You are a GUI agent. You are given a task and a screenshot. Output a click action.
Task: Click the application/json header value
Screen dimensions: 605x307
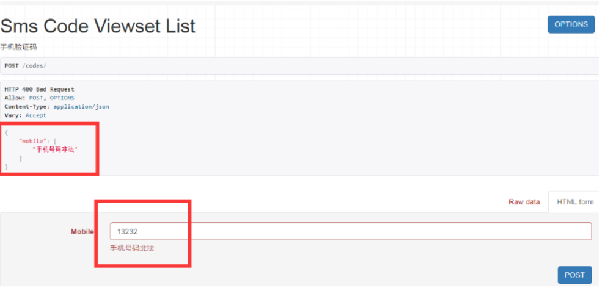(x=81, y=107)
